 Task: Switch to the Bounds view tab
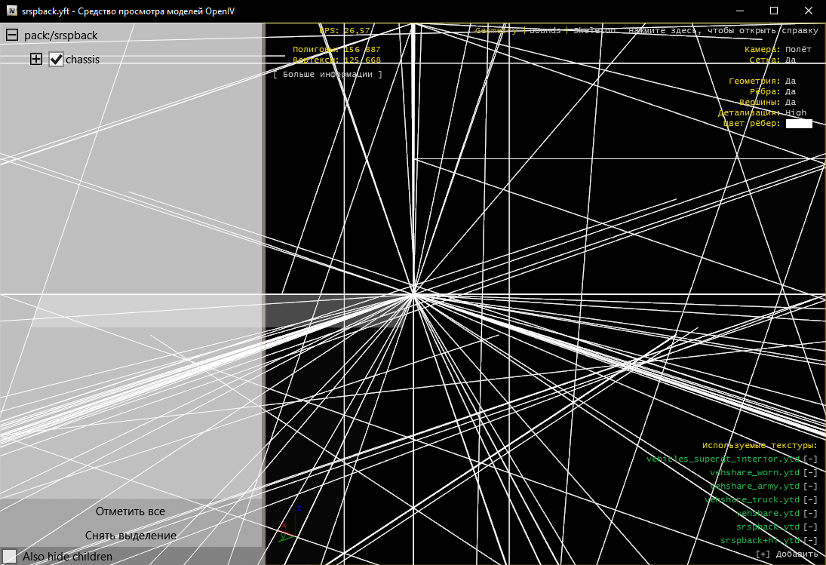click(545, 31)
